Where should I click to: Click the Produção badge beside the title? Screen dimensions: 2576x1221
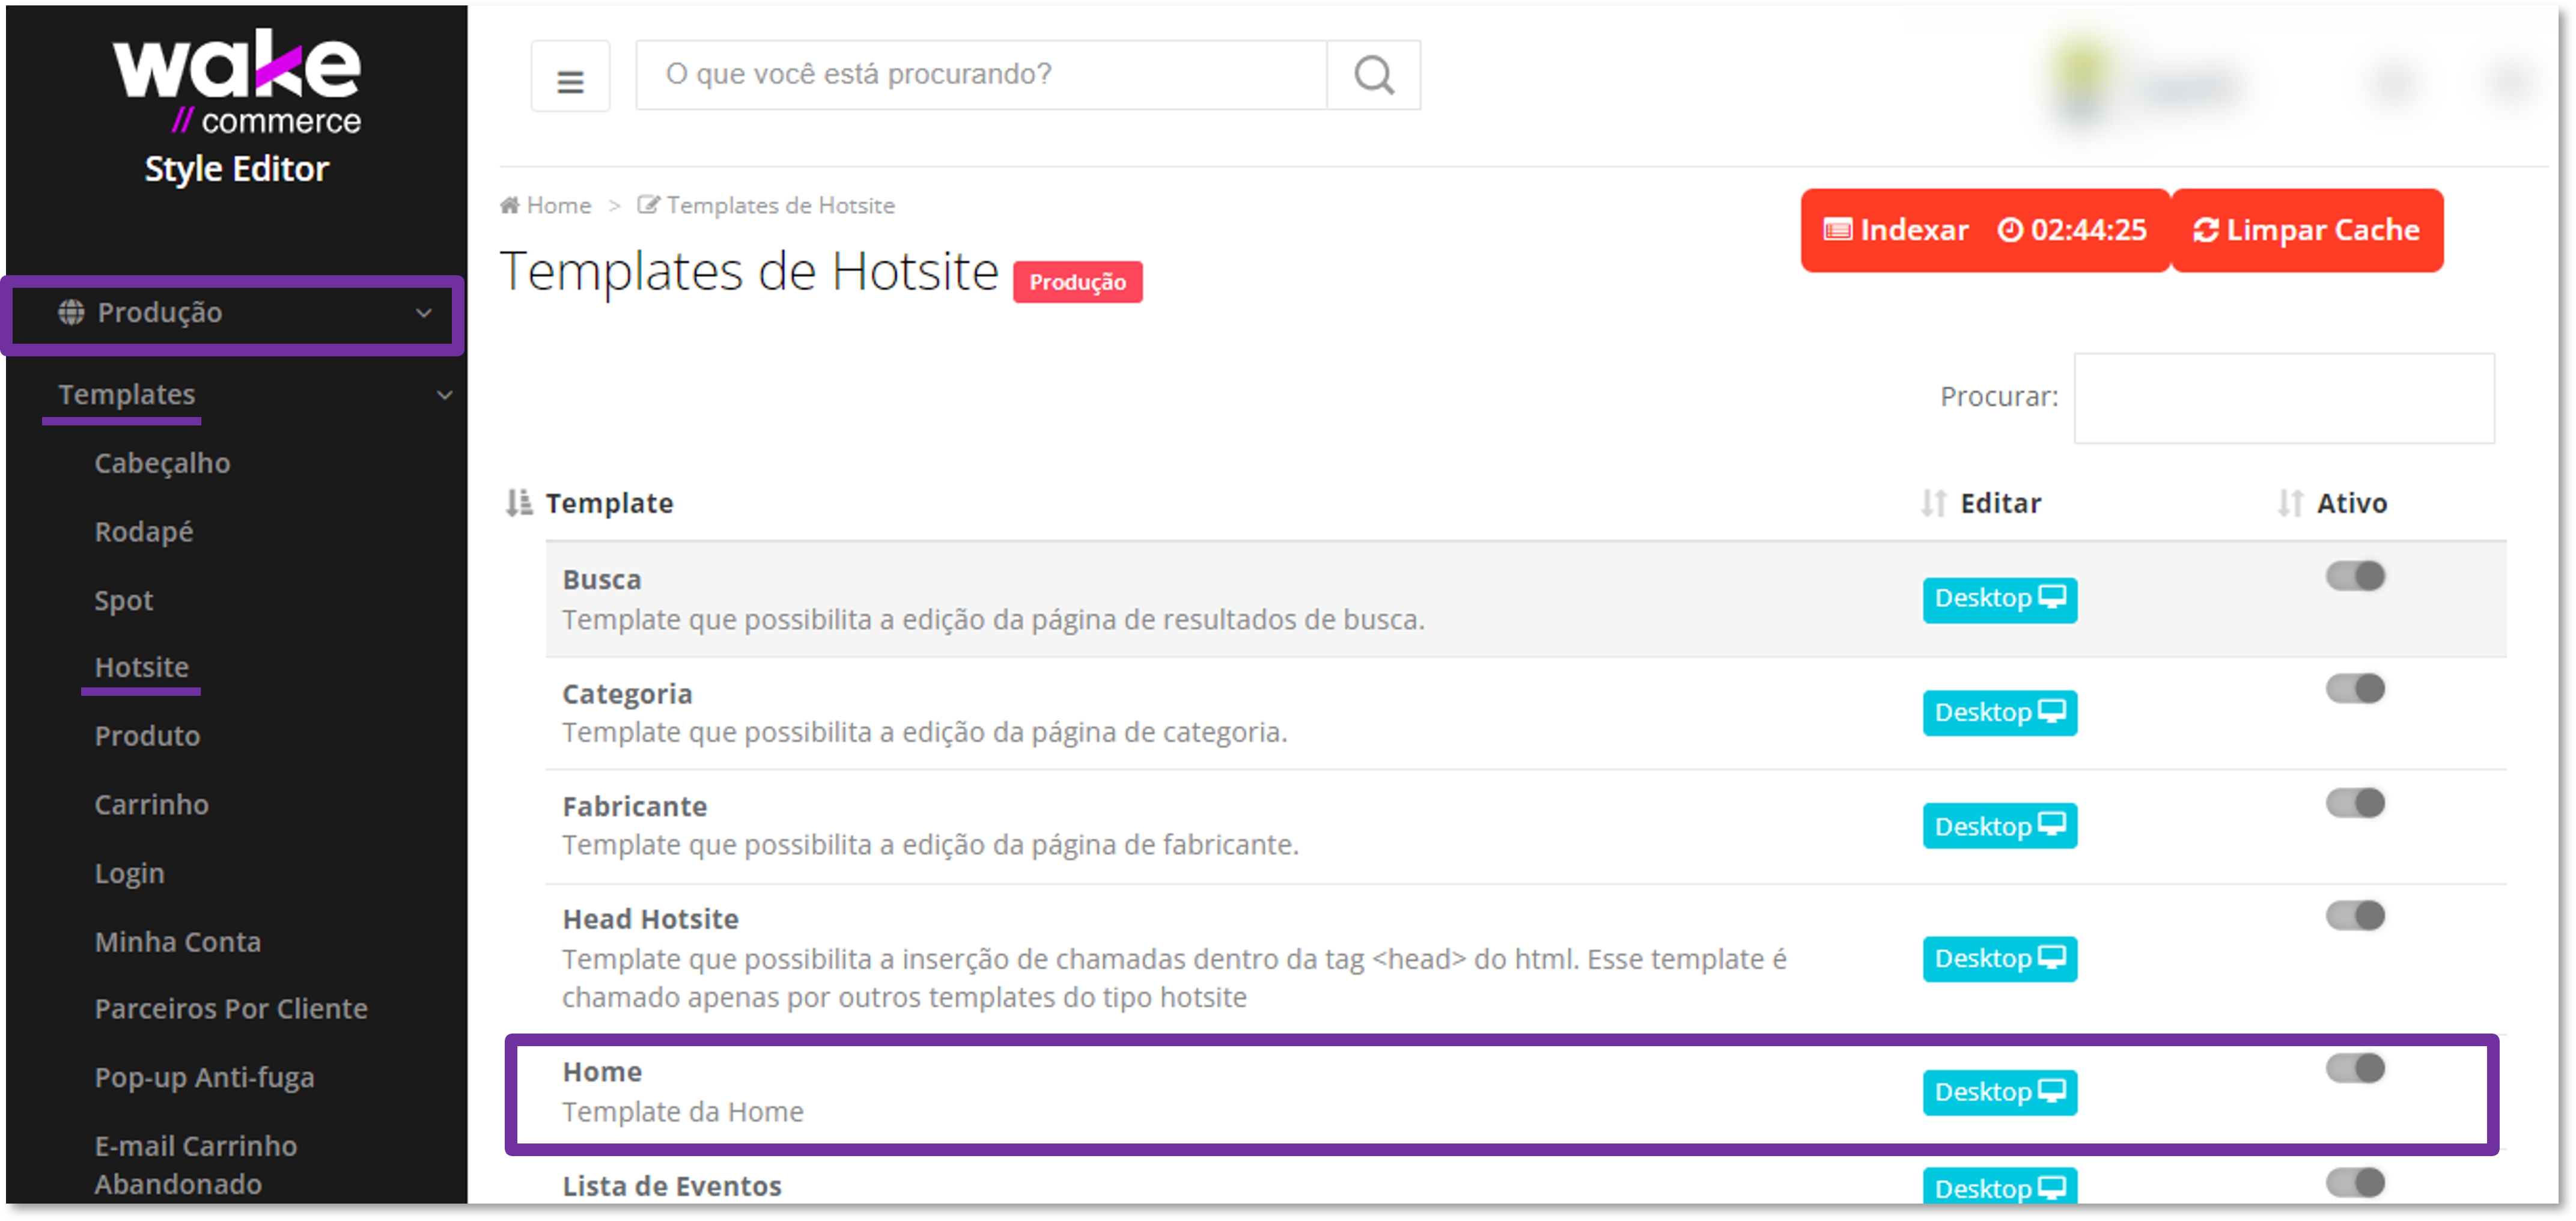pos(1078,282)
